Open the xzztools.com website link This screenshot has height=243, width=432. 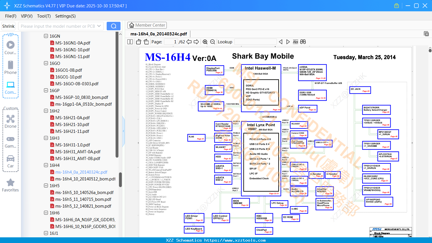(235, 240)
